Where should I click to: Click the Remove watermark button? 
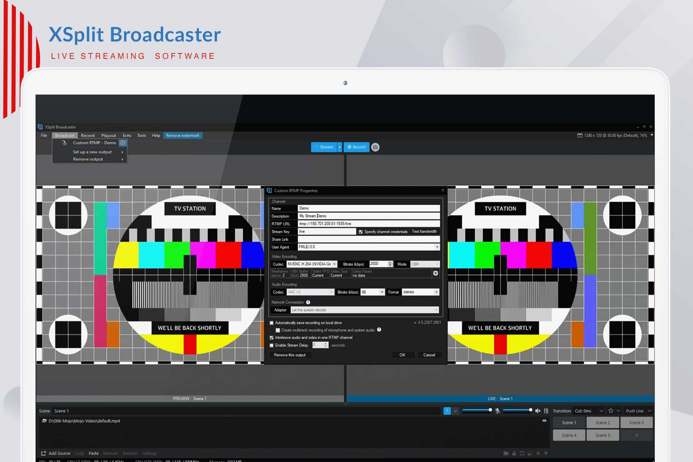click(x=183, y=135)
